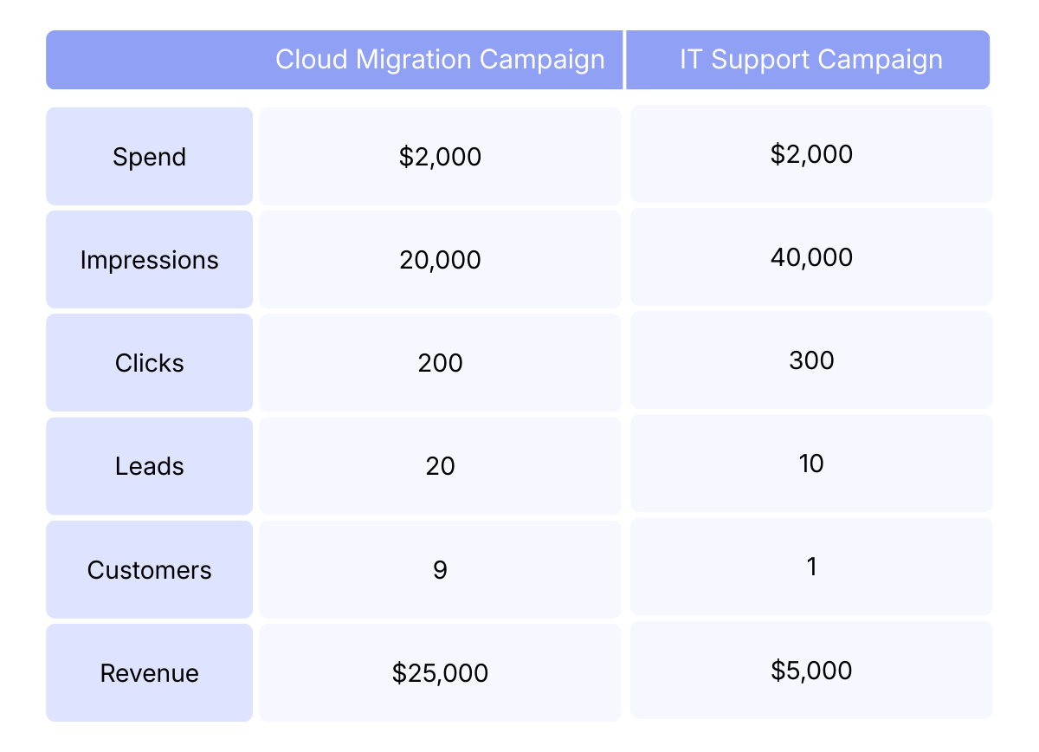Click the 1 customer cell

coord(811,567)
